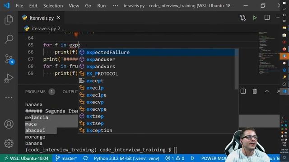Kill terminal with trash icon

tap(255, 91)
